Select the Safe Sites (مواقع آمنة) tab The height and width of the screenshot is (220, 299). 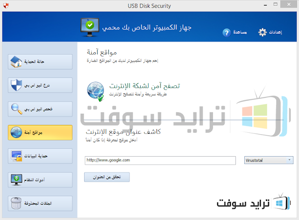(x=40, y=132)
